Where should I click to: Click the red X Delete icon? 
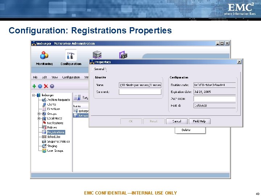coord(46,86)
